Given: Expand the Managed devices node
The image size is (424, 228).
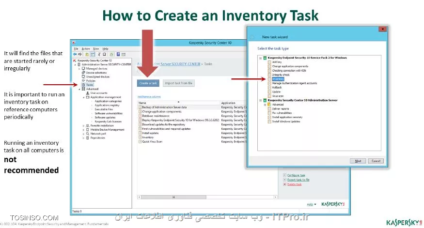Looking at the screenshot, I should click(x=79, y=69).
